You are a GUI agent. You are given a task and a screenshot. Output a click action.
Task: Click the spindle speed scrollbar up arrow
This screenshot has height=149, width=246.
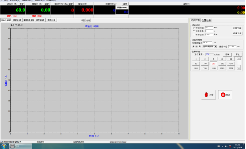click(239, 59)
